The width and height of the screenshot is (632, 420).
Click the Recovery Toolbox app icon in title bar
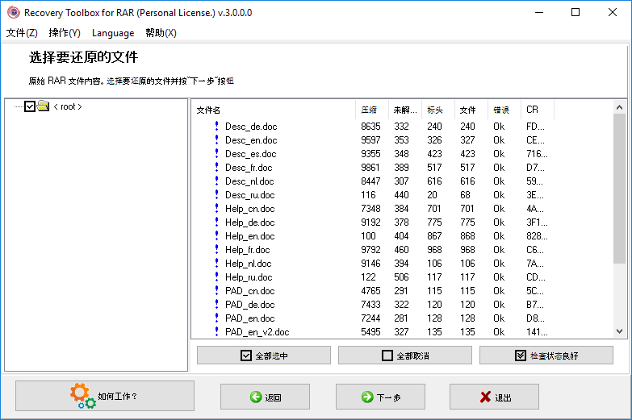coord(13,12)
